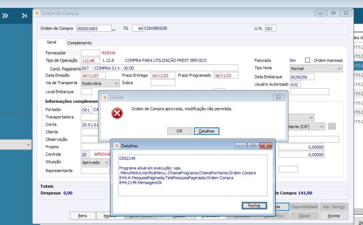Click Fechar in the Detalhes window
This screenshot has height=225, width=363.
point(254,206)
